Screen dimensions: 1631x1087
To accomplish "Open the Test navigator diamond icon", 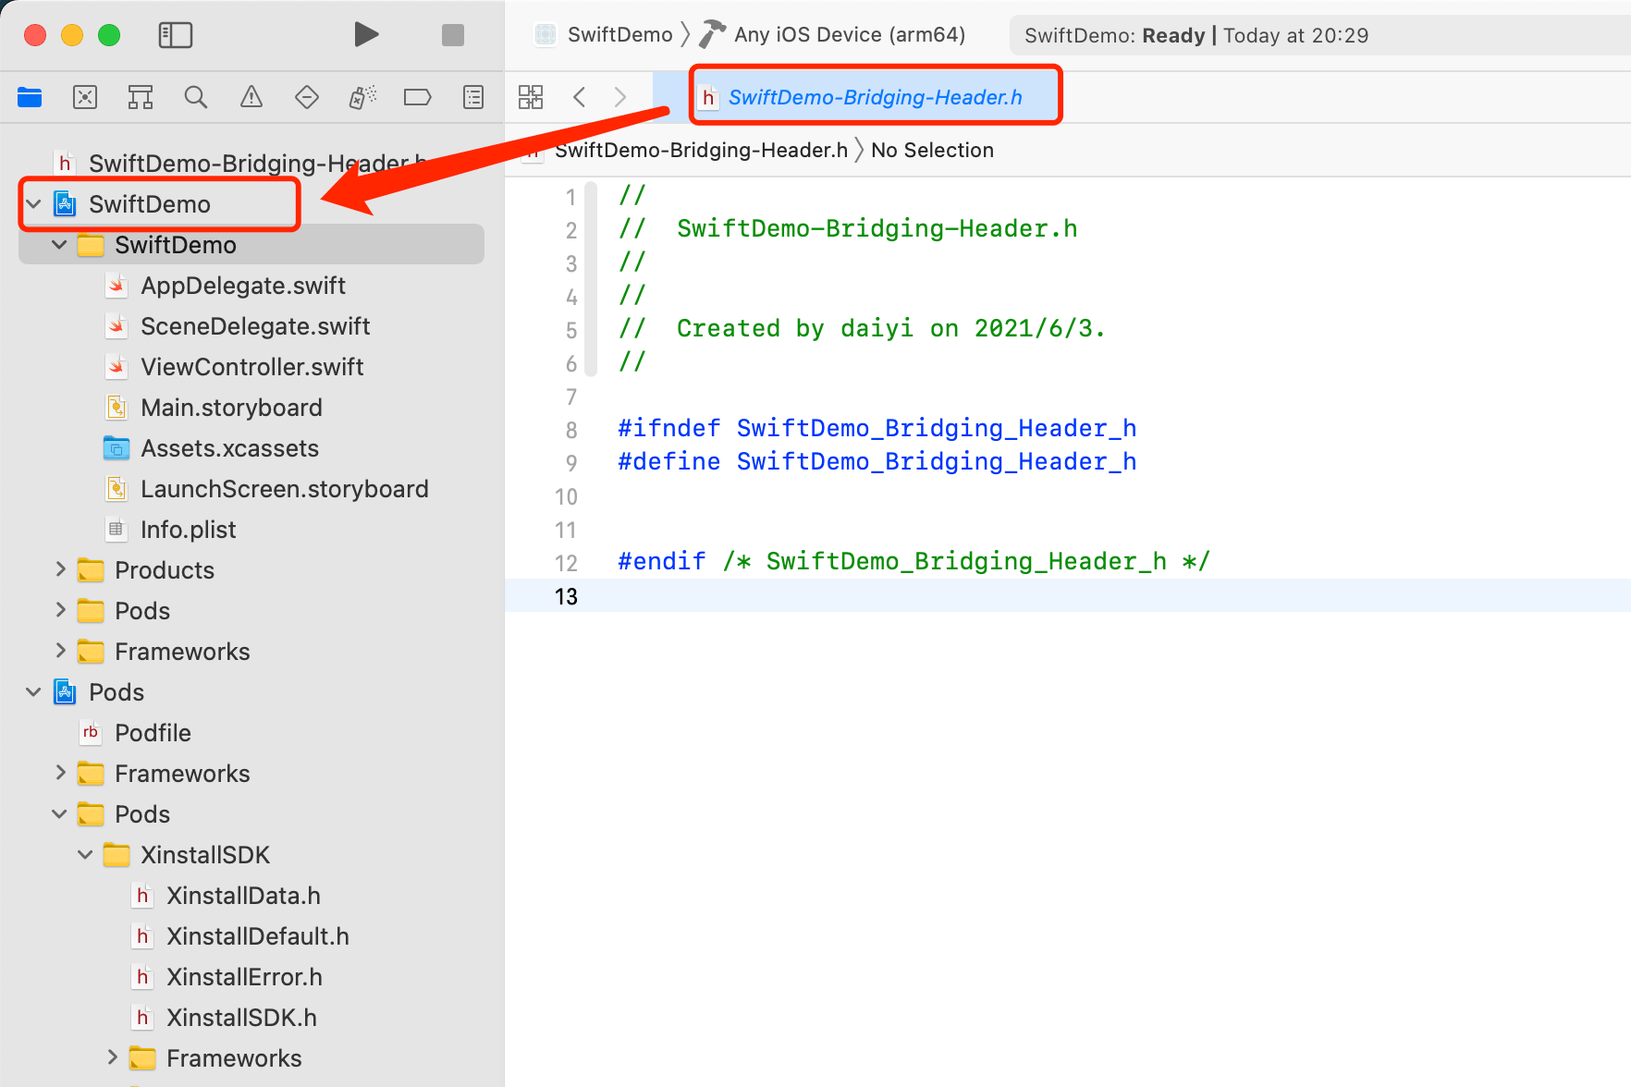I will [x=307, y=97].
